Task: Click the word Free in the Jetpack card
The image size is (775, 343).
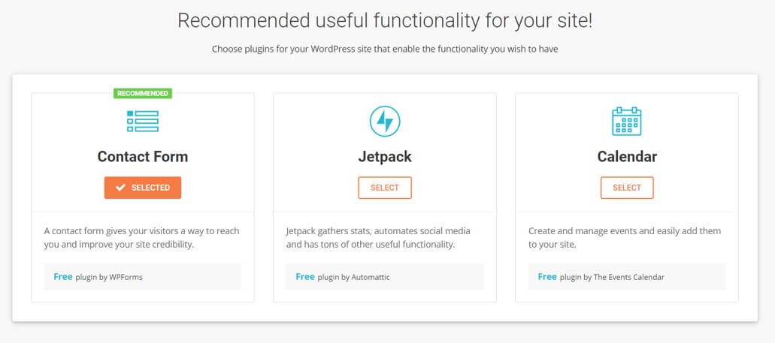Action: coord(305,277)
